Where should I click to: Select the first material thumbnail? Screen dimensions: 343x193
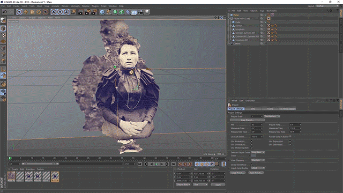(11, 176)
